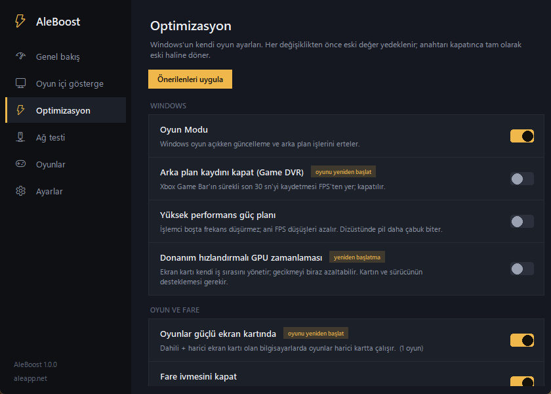Click the Xbox Game Bar description text
This screenshot has width=551, height=394.
[x=273, y=186]
